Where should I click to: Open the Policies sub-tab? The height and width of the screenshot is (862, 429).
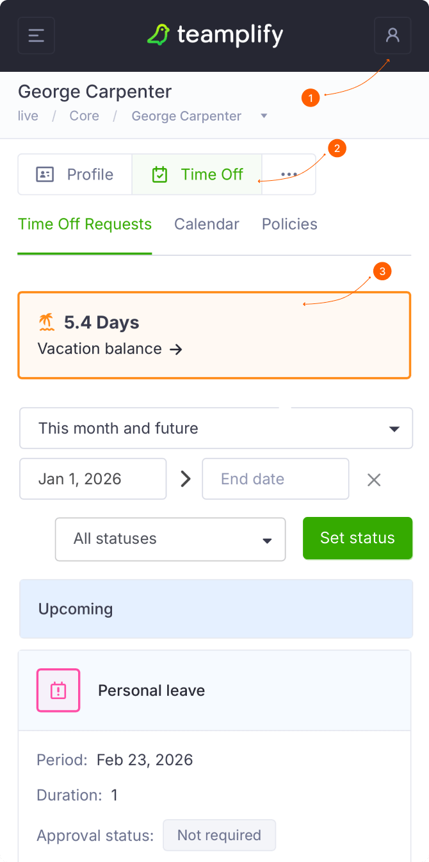tap(289, 224)
